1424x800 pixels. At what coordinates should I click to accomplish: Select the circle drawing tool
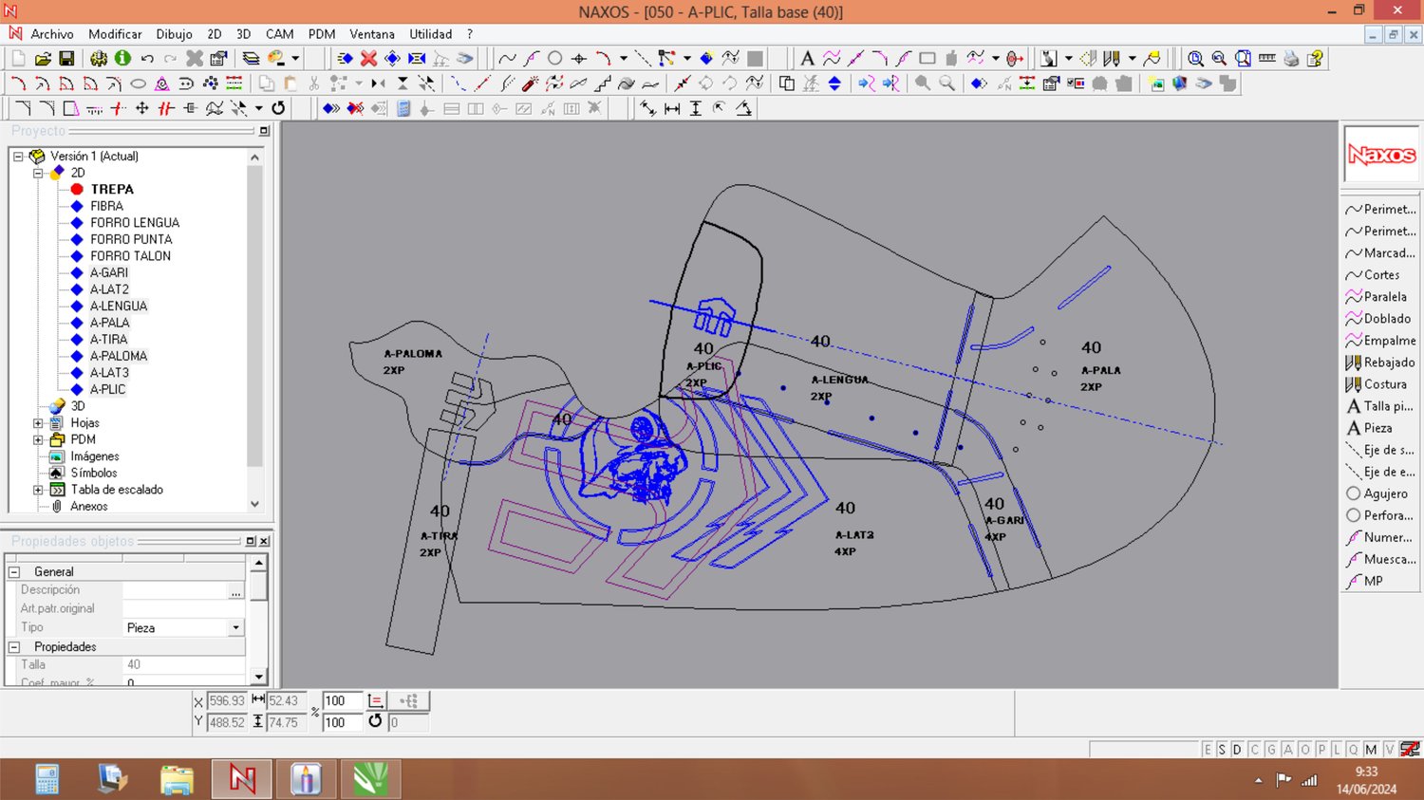[x=555, y=59]
